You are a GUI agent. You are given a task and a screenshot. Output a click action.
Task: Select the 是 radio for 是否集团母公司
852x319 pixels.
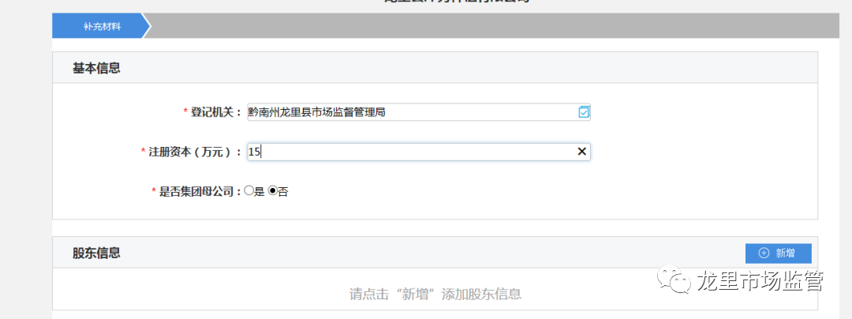(x=248, y=191)
